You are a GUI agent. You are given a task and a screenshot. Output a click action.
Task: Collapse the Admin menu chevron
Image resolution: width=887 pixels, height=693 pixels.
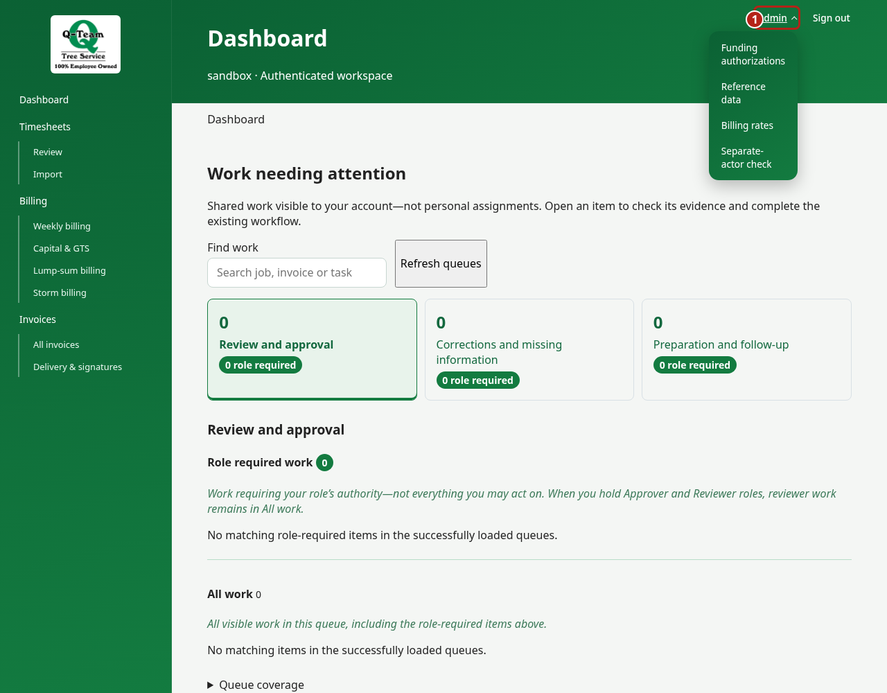(794, 19)
